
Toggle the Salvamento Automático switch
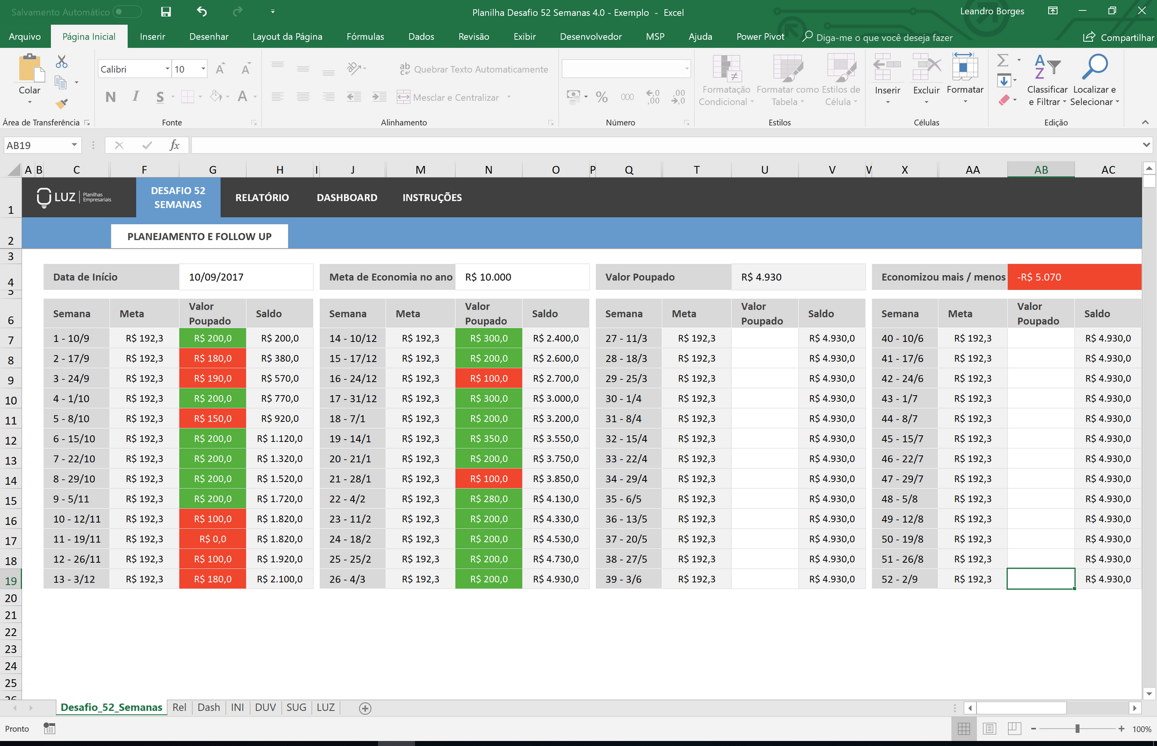click(127, 12)
